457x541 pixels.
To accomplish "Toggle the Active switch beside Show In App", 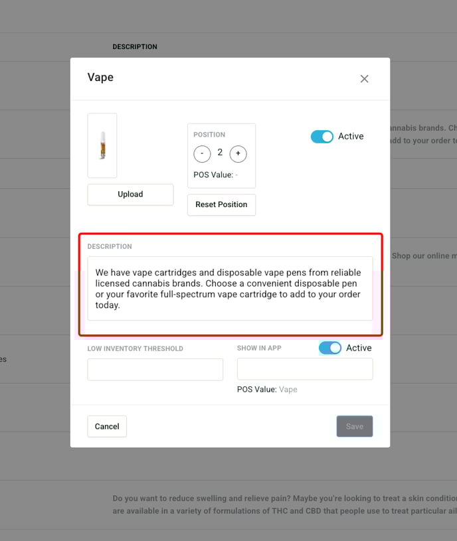I will tap(330, 348).
